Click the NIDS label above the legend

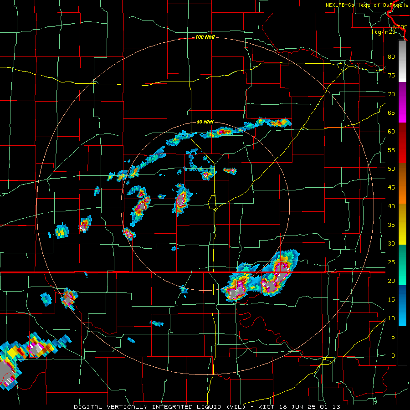pos(400,27)
